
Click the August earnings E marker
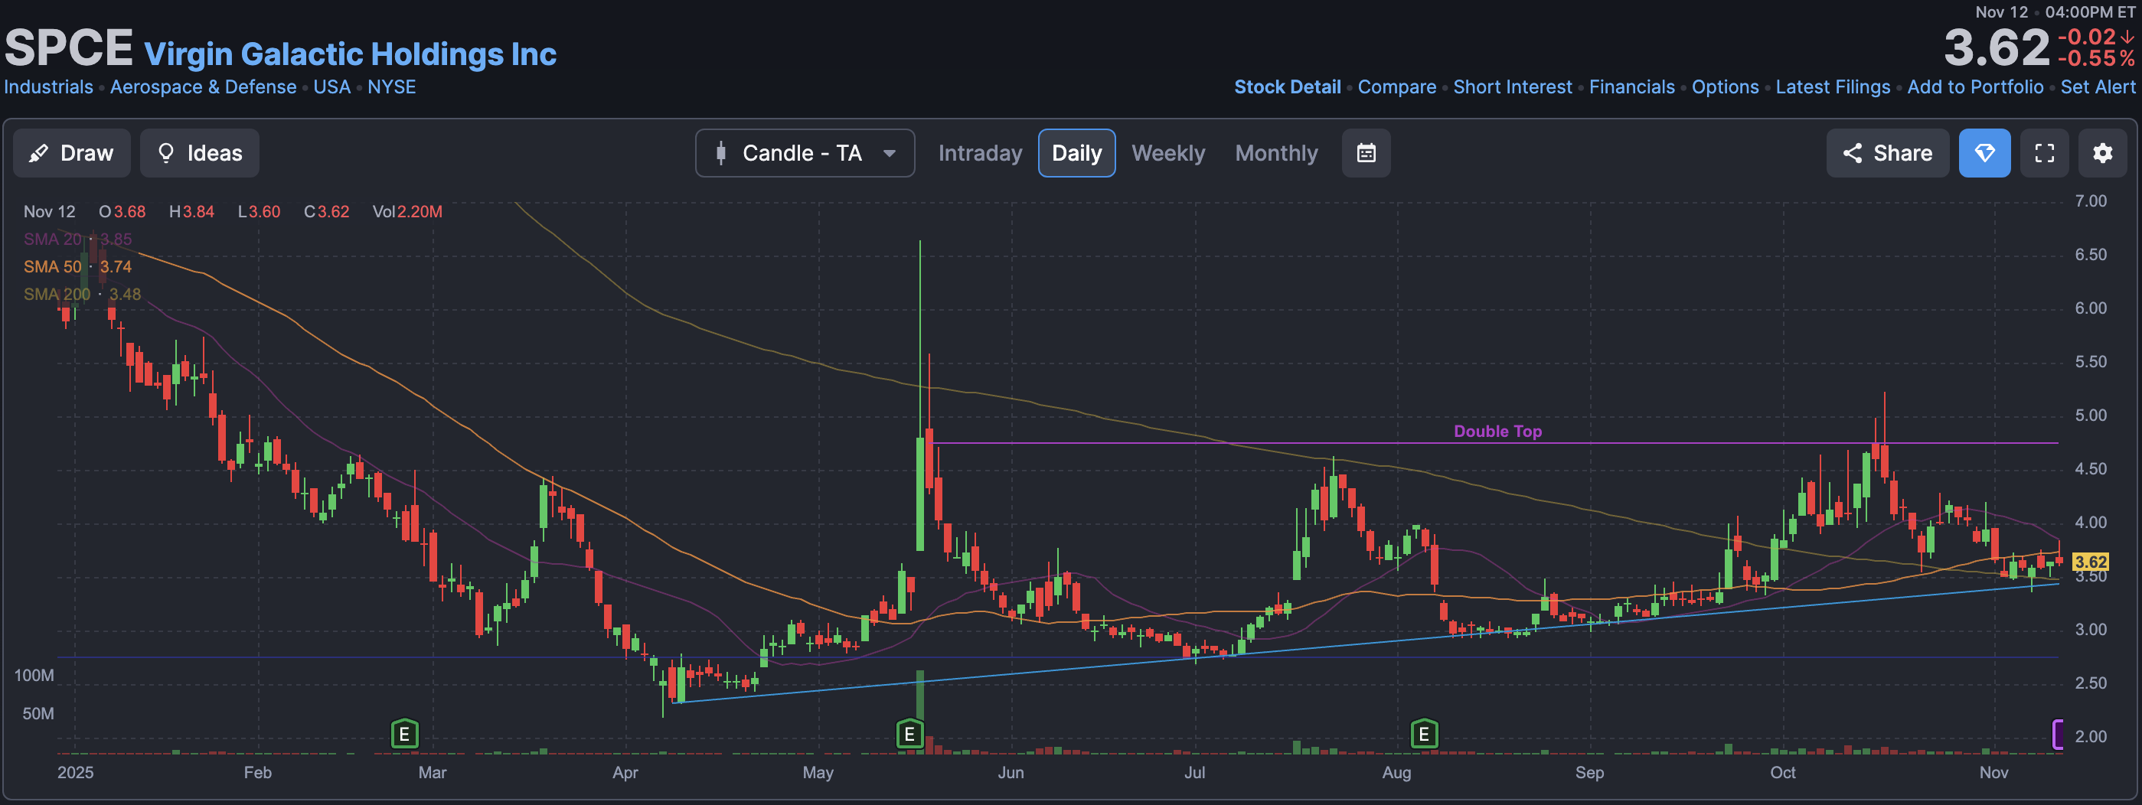point(1424,735)
